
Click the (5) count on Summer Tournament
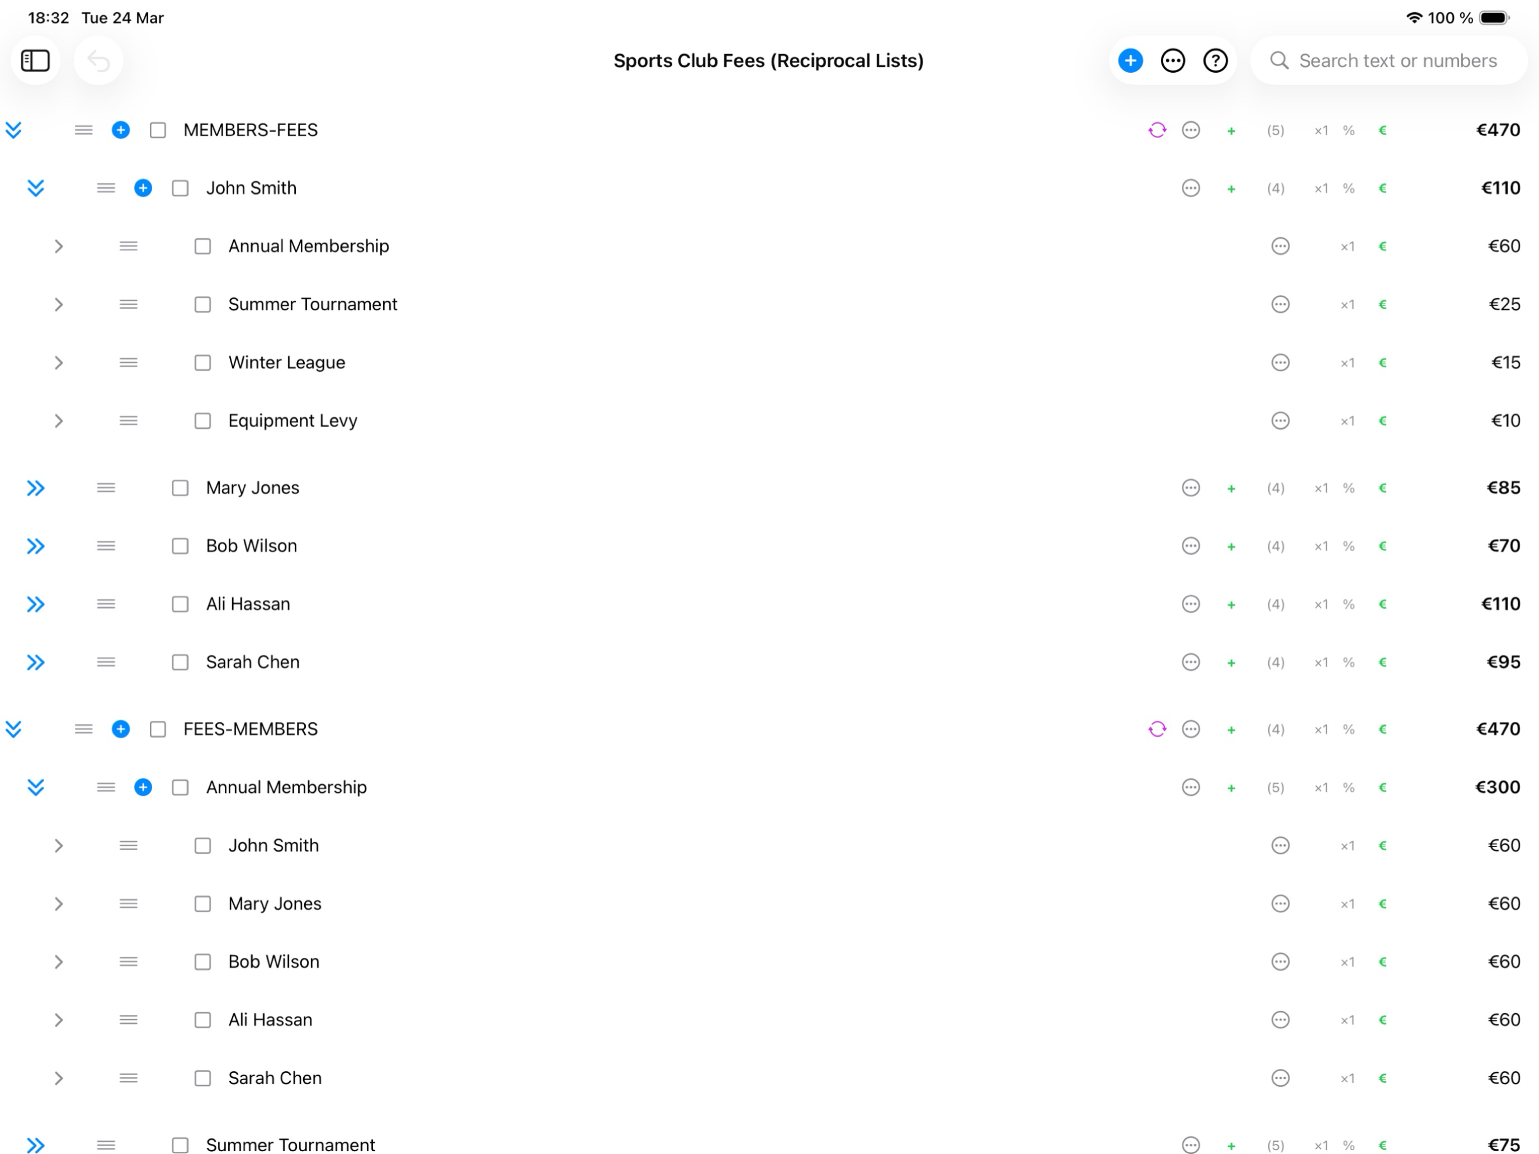coord(1276,1144)
